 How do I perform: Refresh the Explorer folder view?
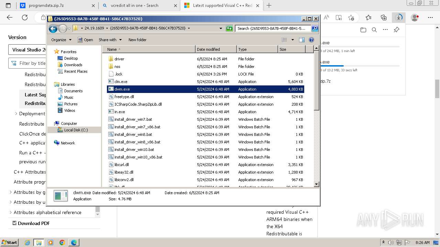point(229,28)
